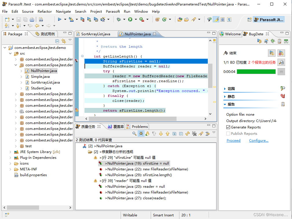Click the Print icon in the main toolbar
The image size is (292, 219).
32,19
